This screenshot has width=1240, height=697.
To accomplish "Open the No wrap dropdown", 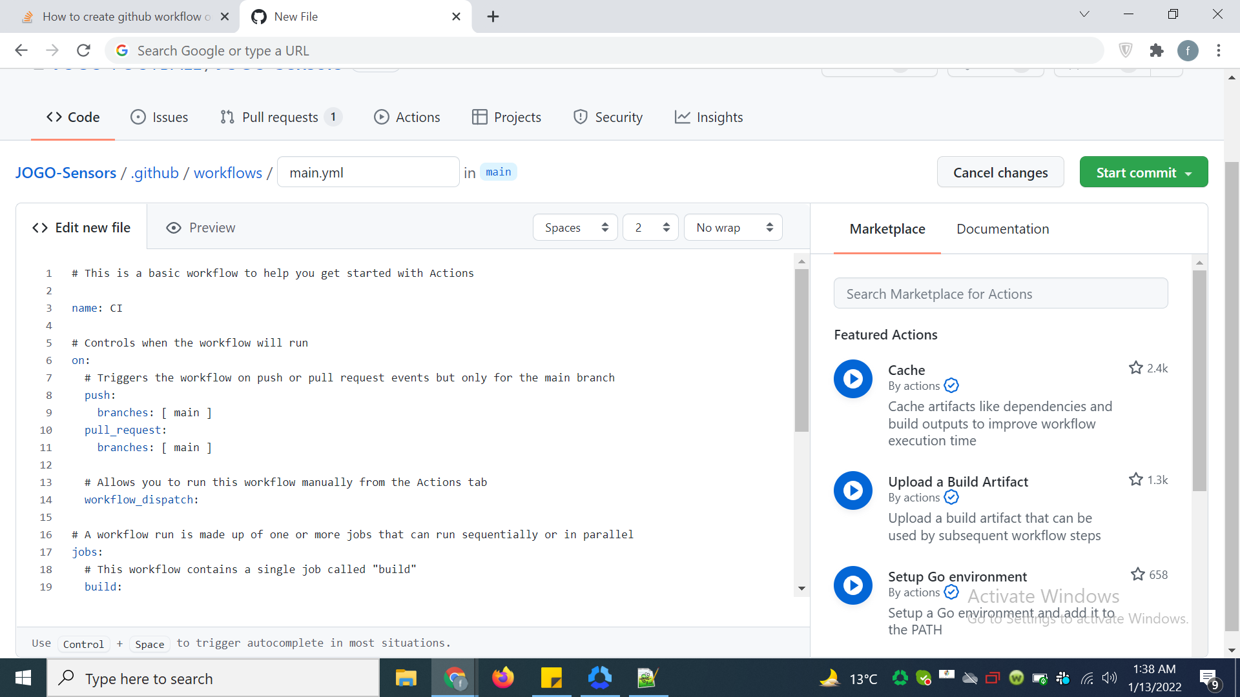I will [x=733, y=228].
